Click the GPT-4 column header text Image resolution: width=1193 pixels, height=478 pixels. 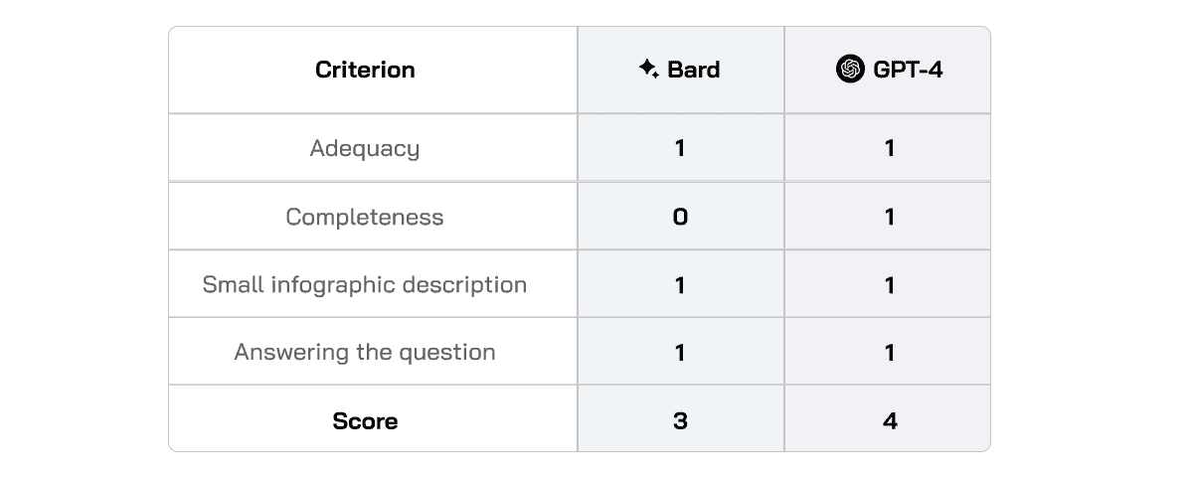[x=907, y=70]
